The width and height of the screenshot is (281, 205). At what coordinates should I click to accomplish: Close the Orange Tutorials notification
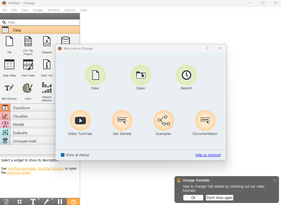point(275,180)
